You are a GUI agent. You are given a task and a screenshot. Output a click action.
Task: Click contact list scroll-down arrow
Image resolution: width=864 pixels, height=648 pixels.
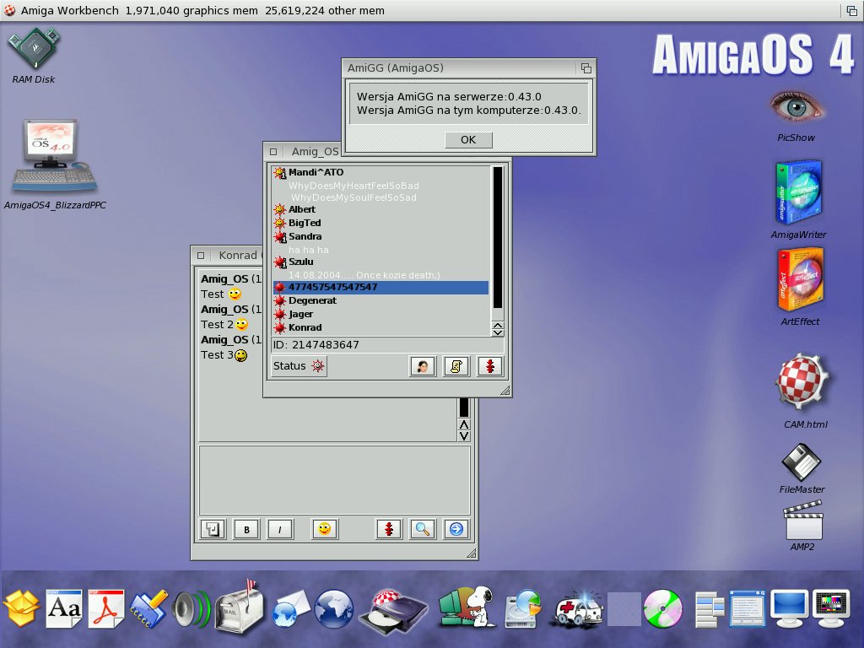[498, 332]
